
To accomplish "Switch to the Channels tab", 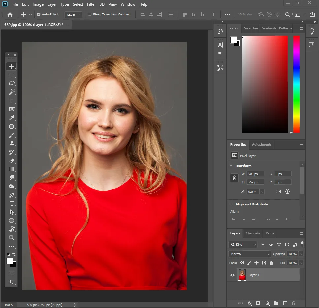I will 253,233.
